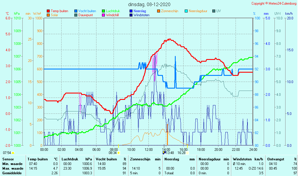This screenshot has height=176, width=298.
Task: Click the orange Zonneschijn legend square
Action: [159, 11]
